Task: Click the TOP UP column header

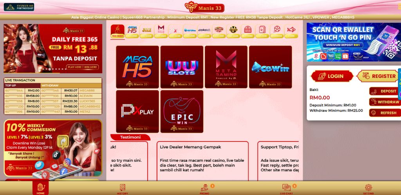Action: [22, 85]
